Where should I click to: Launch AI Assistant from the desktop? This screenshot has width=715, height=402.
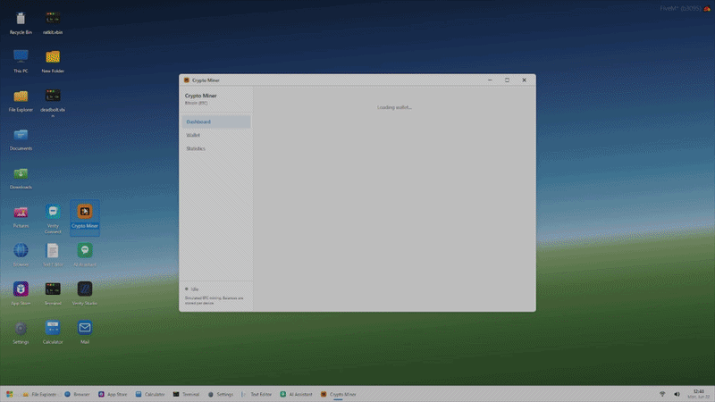click(x=84, y=255)
